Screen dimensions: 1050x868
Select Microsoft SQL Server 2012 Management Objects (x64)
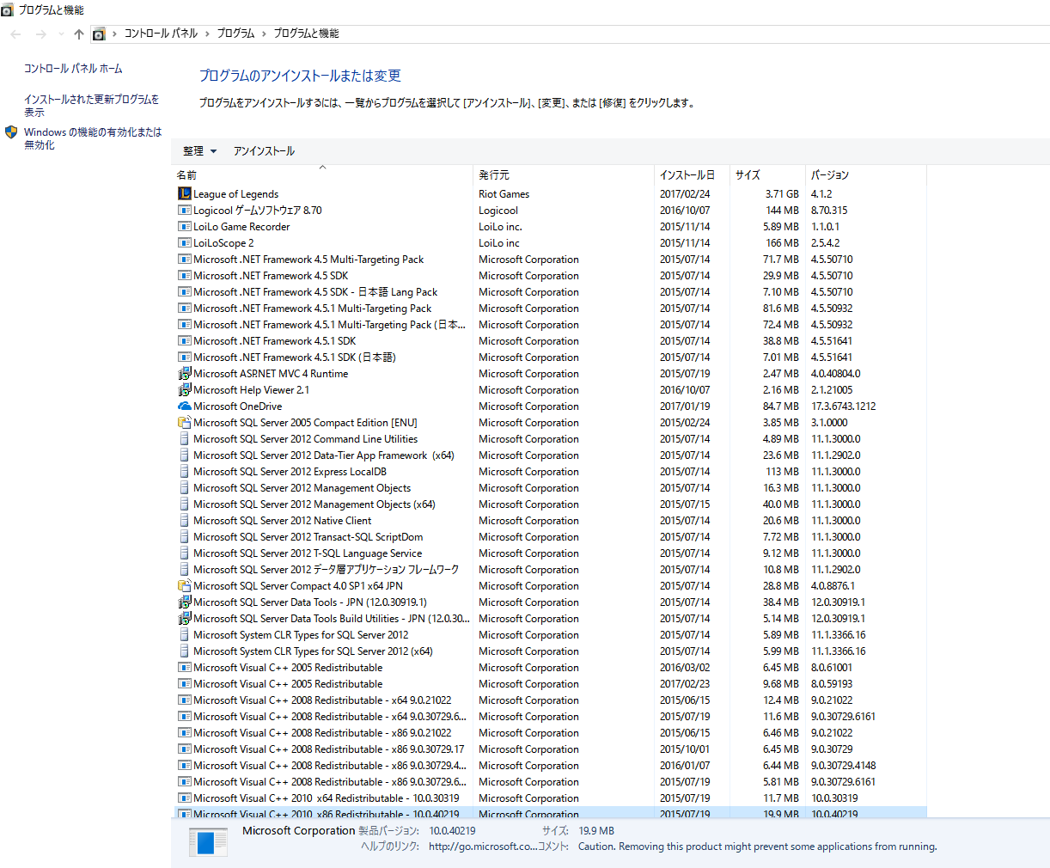(550, 504)
